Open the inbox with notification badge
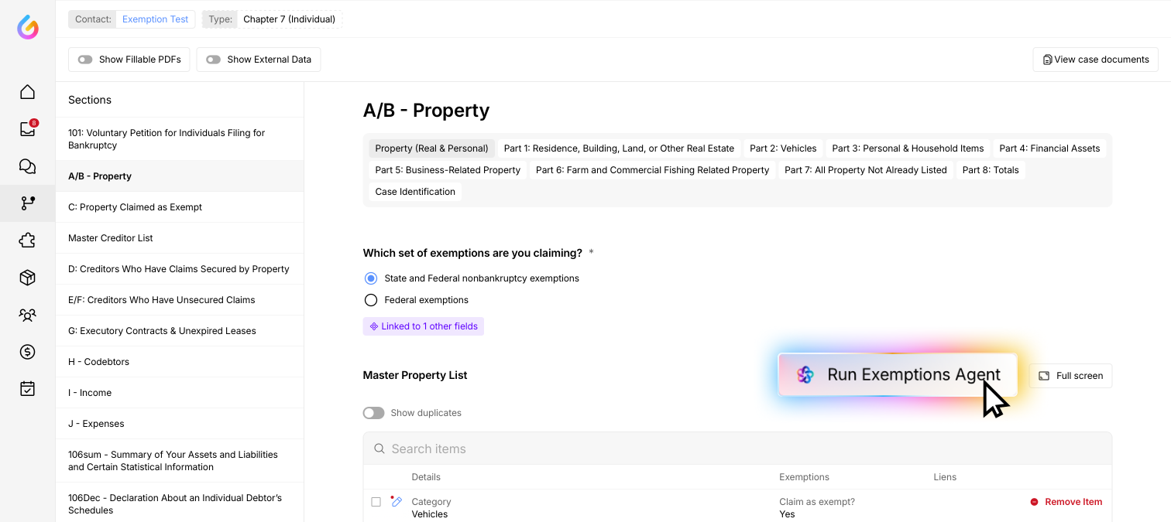Screen dimensions: 1171x522 [x=27, y=129]
